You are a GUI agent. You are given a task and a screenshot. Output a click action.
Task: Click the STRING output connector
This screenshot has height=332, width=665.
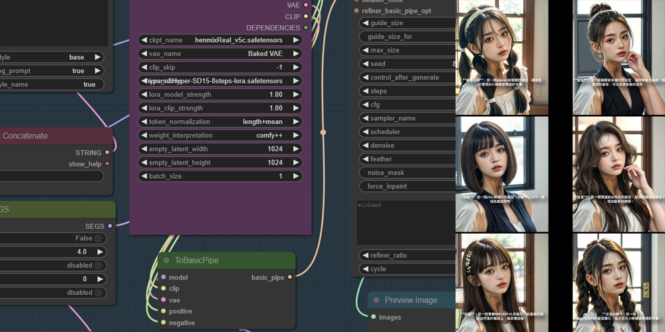click(107, 153)
